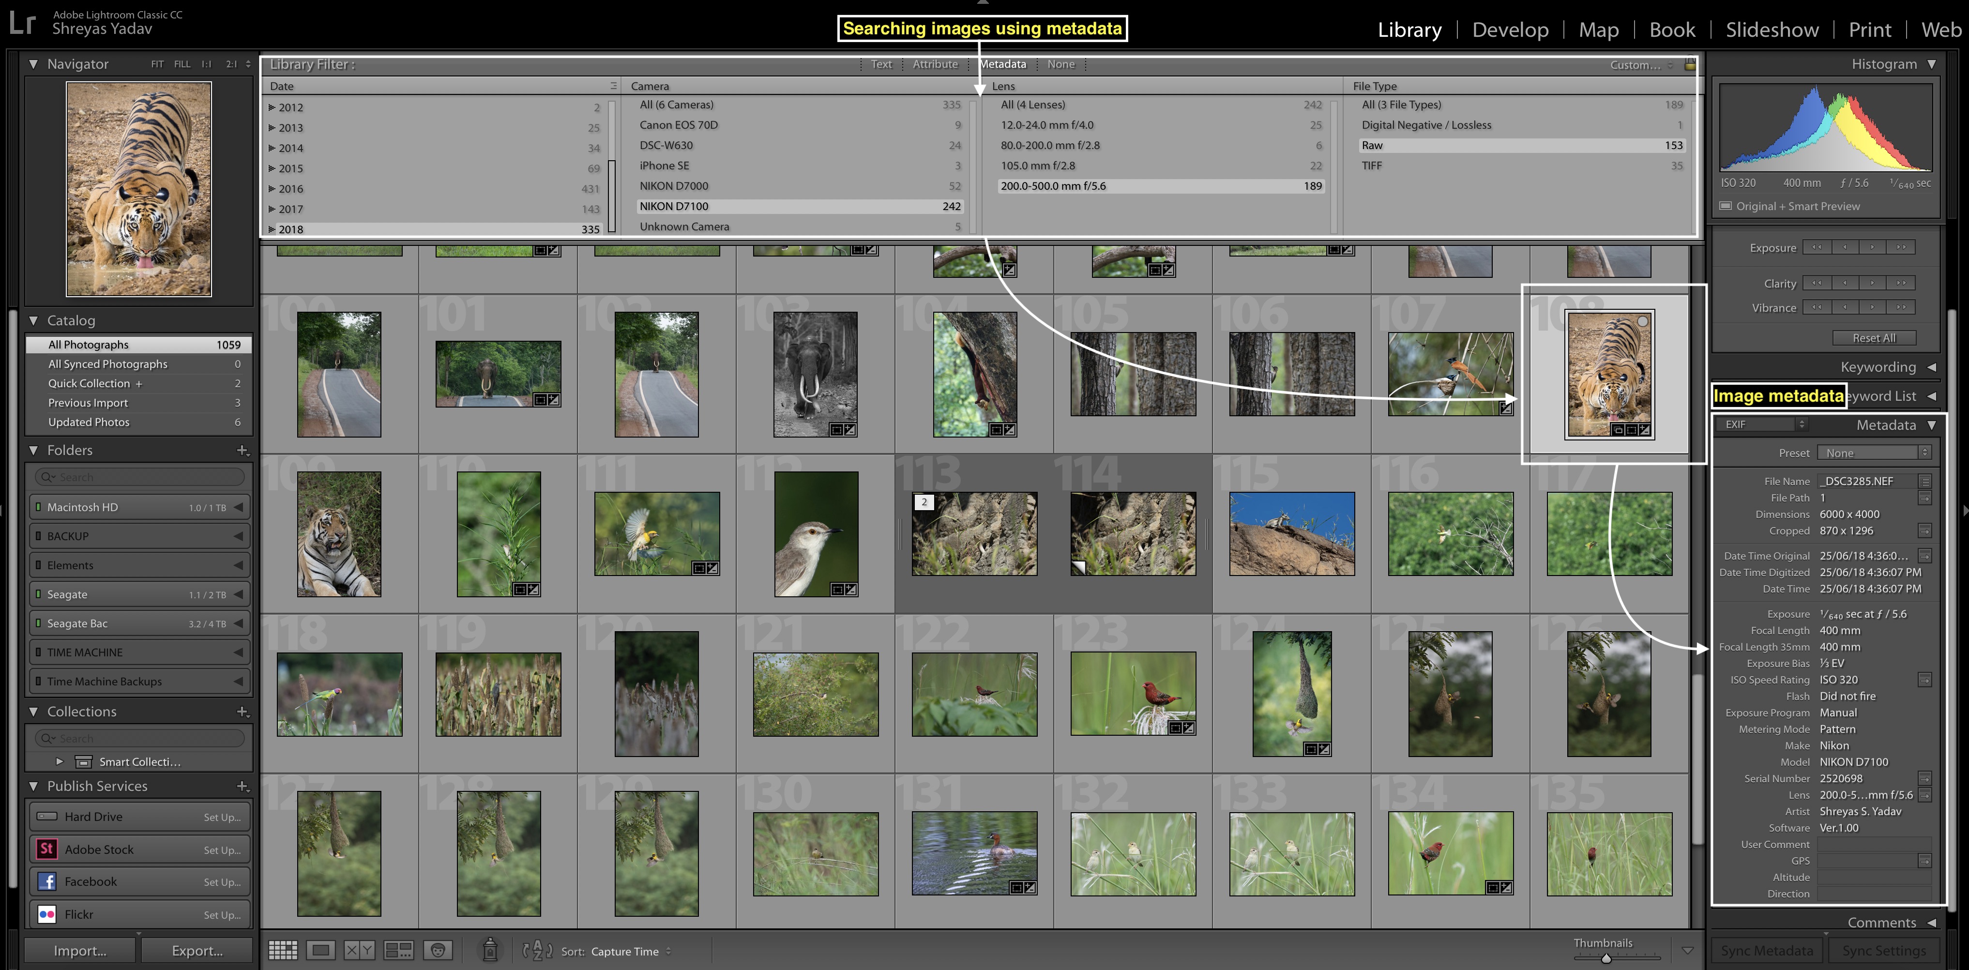Click the Export button
This screenshot has height=970, width=1969.
coord(195,950)
